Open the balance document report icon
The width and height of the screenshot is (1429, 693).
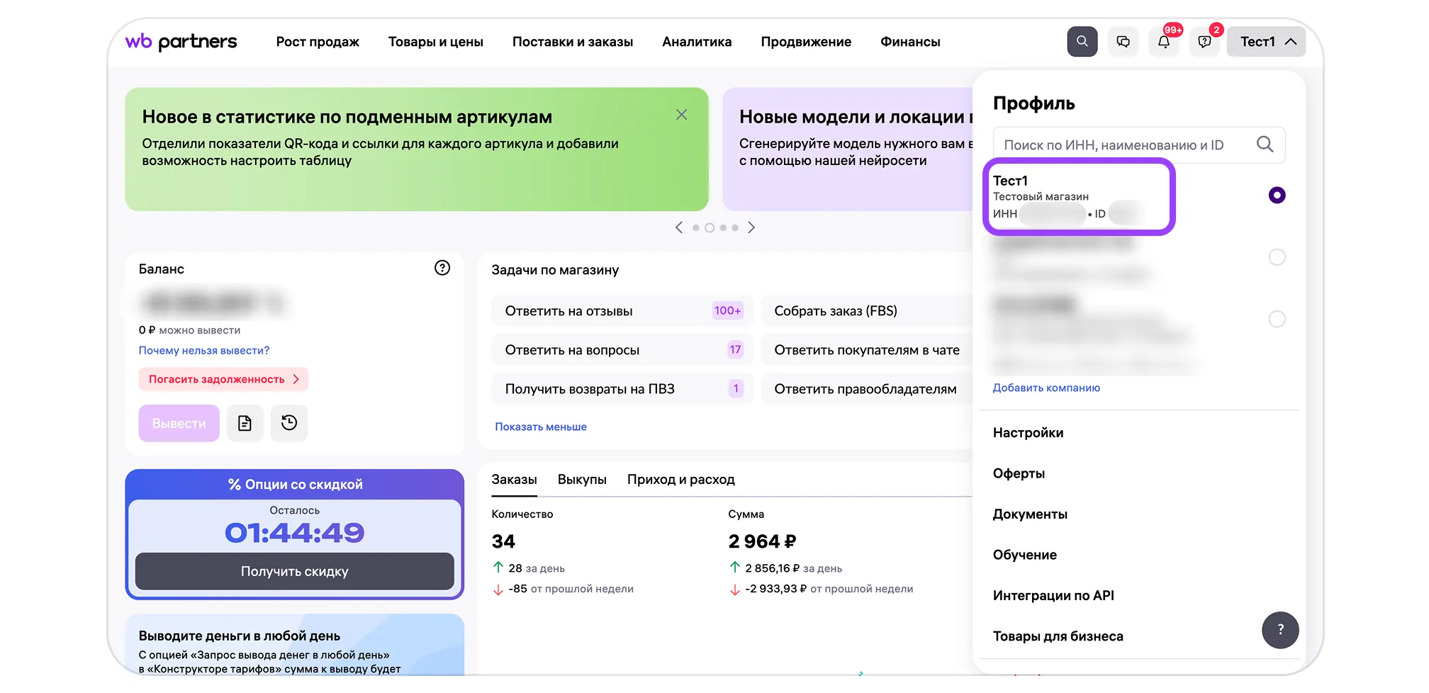coord(245,423)
